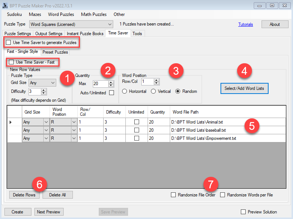
Task: Open Grid Size dropdown in Empowerment.txt row
Action: (x=46, y=138)
